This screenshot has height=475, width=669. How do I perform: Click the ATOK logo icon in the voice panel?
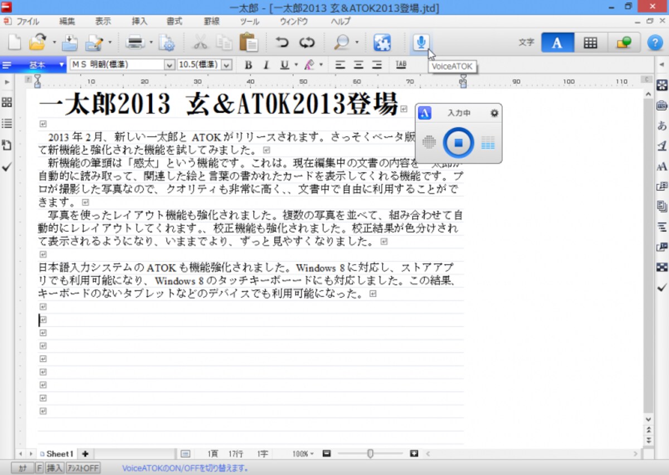(x=425, y=113)
